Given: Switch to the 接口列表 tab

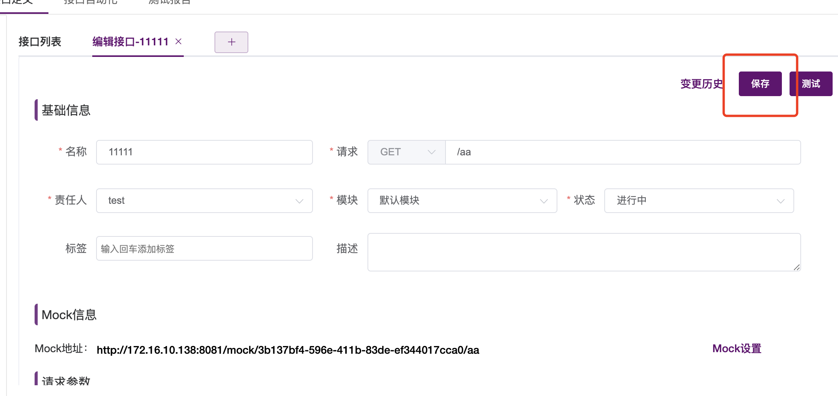Looking at the screenshot, I should pyautogui.click(x=40, y=42).
